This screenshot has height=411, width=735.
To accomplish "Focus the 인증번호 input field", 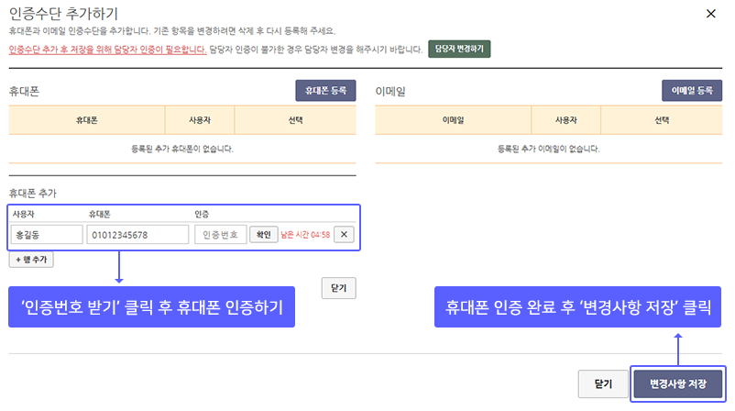I will click(220, 235).
